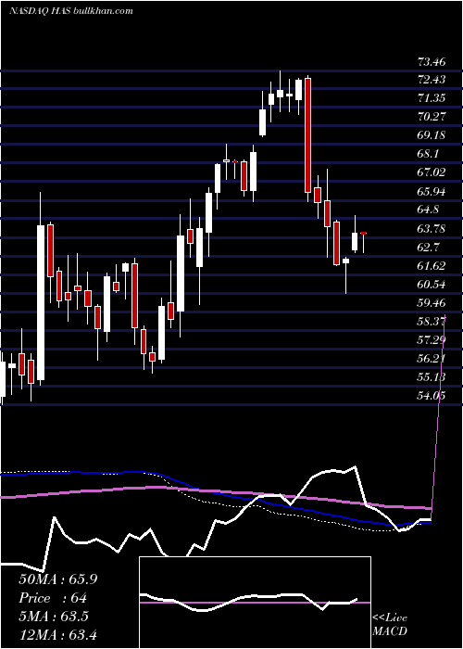This screenshot has height=649, width=463.
Task: Click the 69.18 price axis label
Action: coord(432,135)
